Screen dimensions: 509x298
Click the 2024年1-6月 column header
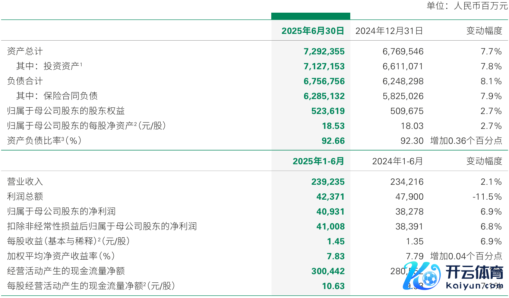point(398,161)
